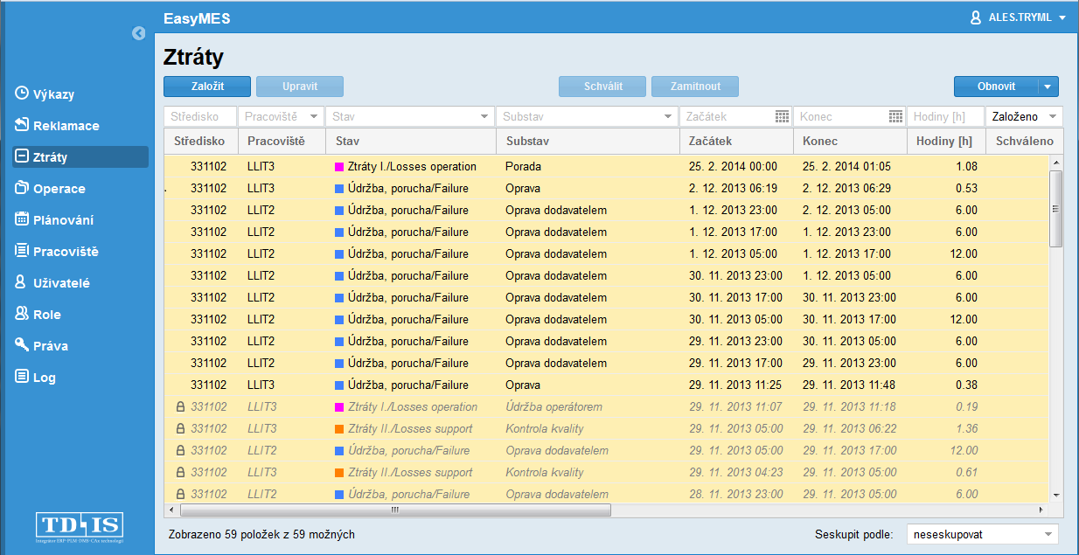Click the Středisko filter input field
This screenshot has height=555, width=1079.
[x=200, y=116]
